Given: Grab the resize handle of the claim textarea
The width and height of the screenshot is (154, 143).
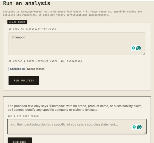Looking at the screenshot, I should click(144, 54).
